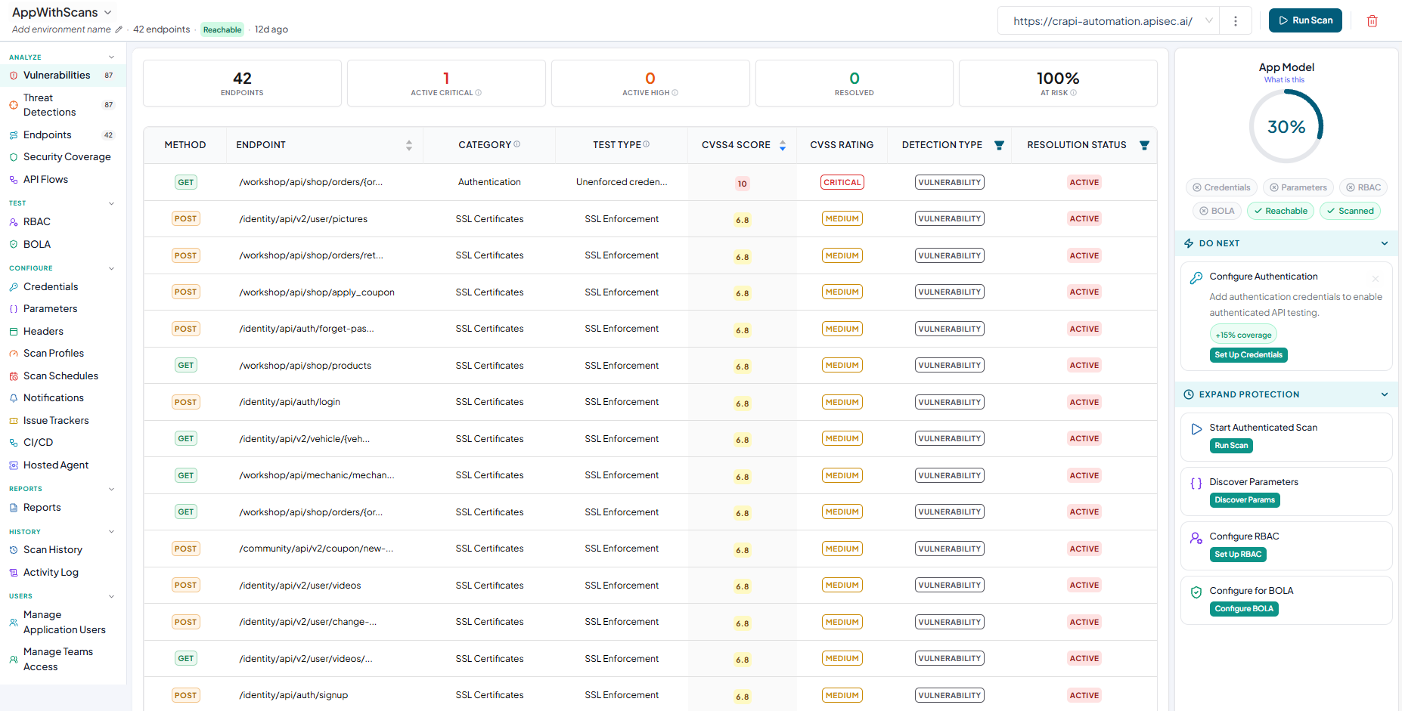
Task: Dismiss the Configure Authentication card
Action: coord(1376,279)
